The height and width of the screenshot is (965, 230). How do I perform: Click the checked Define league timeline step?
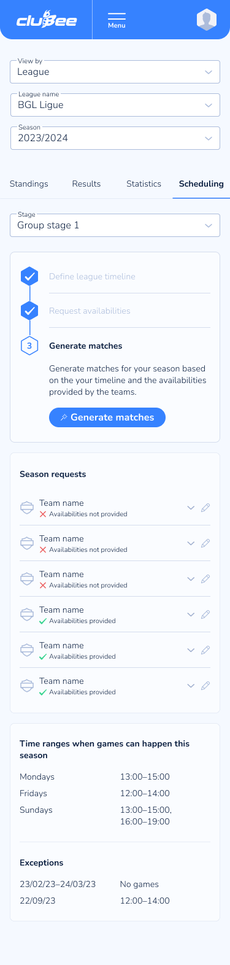tap(29, 276)
